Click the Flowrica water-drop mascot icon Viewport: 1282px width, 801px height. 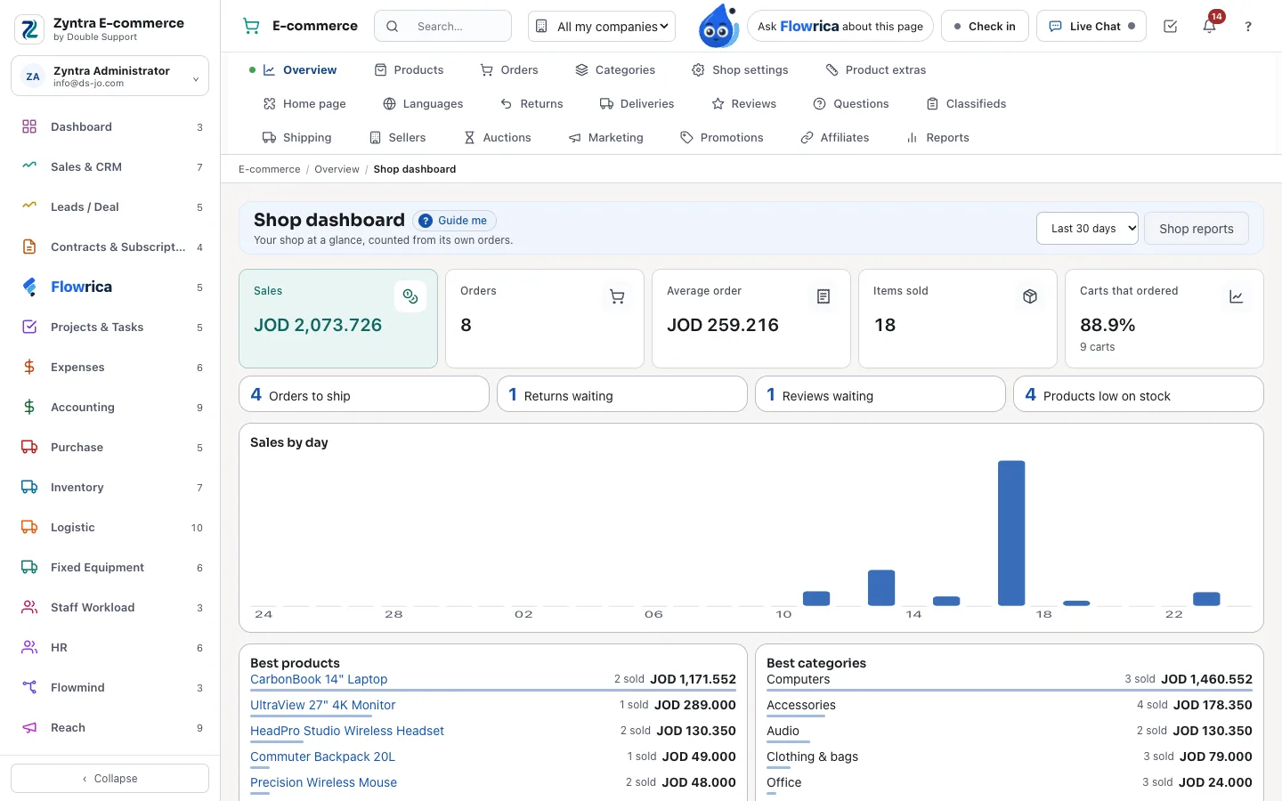click(x=718, y=26)
